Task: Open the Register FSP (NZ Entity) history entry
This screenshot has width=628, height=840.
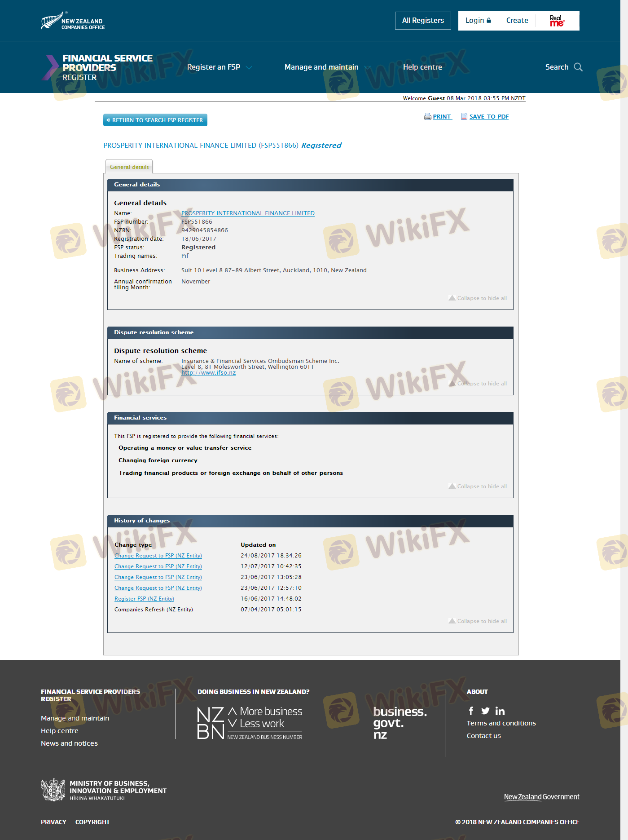Action: (x=144, y=599)
